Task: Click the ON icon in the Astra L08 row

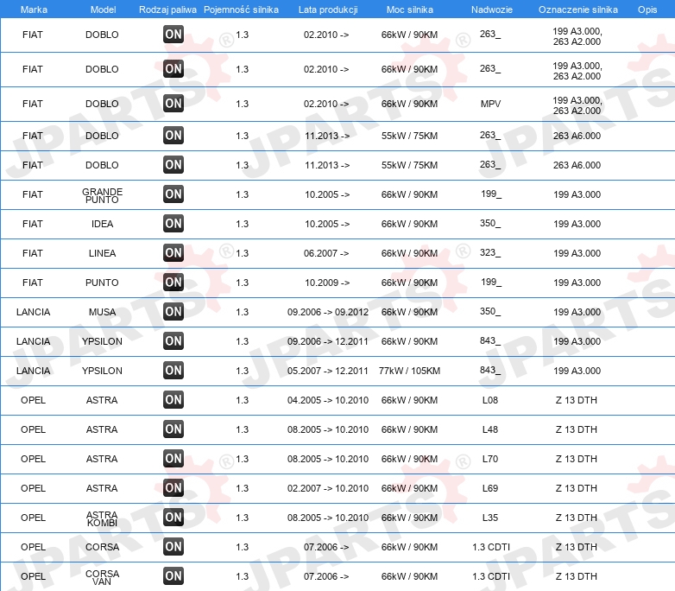Action: tap(173, 399)
